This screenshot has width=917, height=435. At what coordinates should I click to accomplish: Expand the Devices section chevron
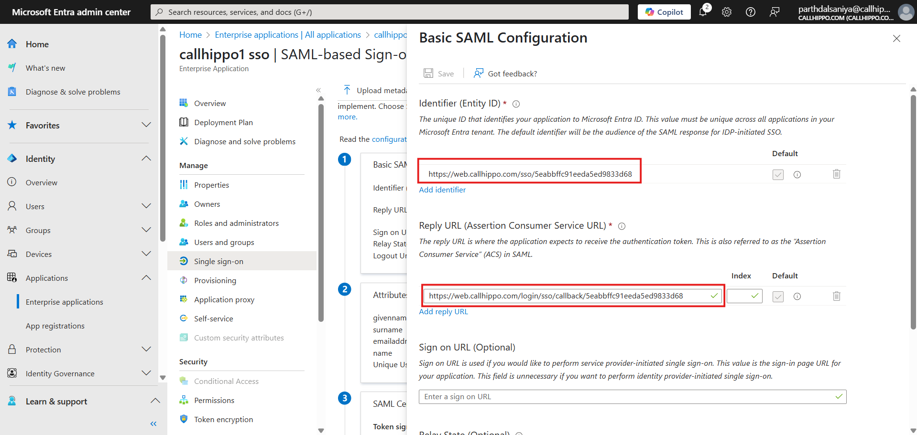click(x=146, y=254)
